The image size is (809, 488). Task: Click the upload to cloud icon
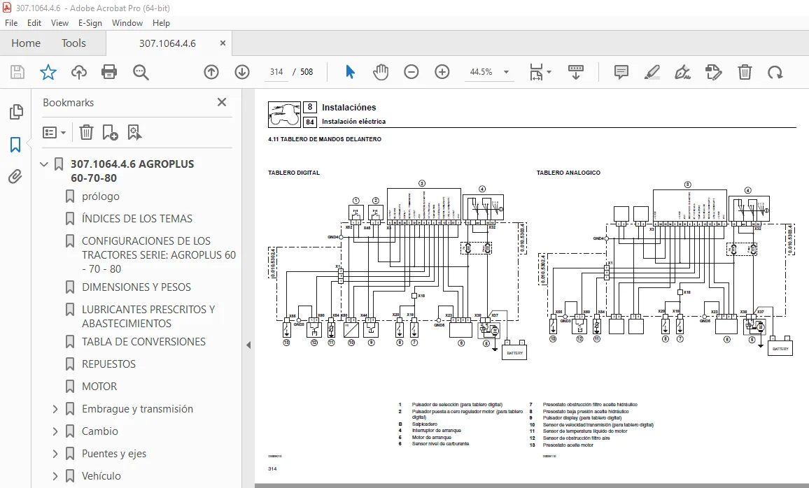pos(79,72)
